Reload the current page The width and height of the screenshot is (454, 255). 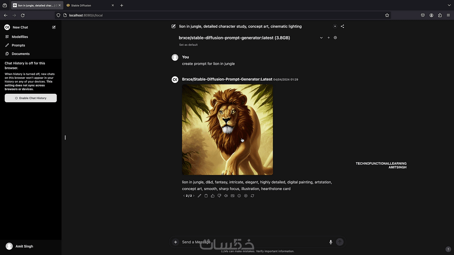point(23,15)
